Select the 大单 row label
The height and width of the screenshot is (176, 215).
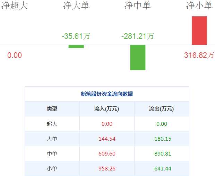[52, 139]
